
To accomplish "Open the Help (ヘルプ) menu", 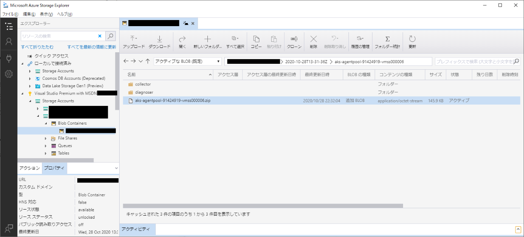I will point(65,14).
